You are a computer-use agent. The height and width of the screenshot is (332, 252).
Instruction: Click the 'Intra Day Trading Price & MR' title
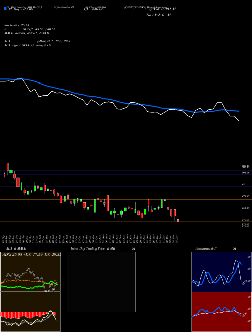(x=93, y=248)
